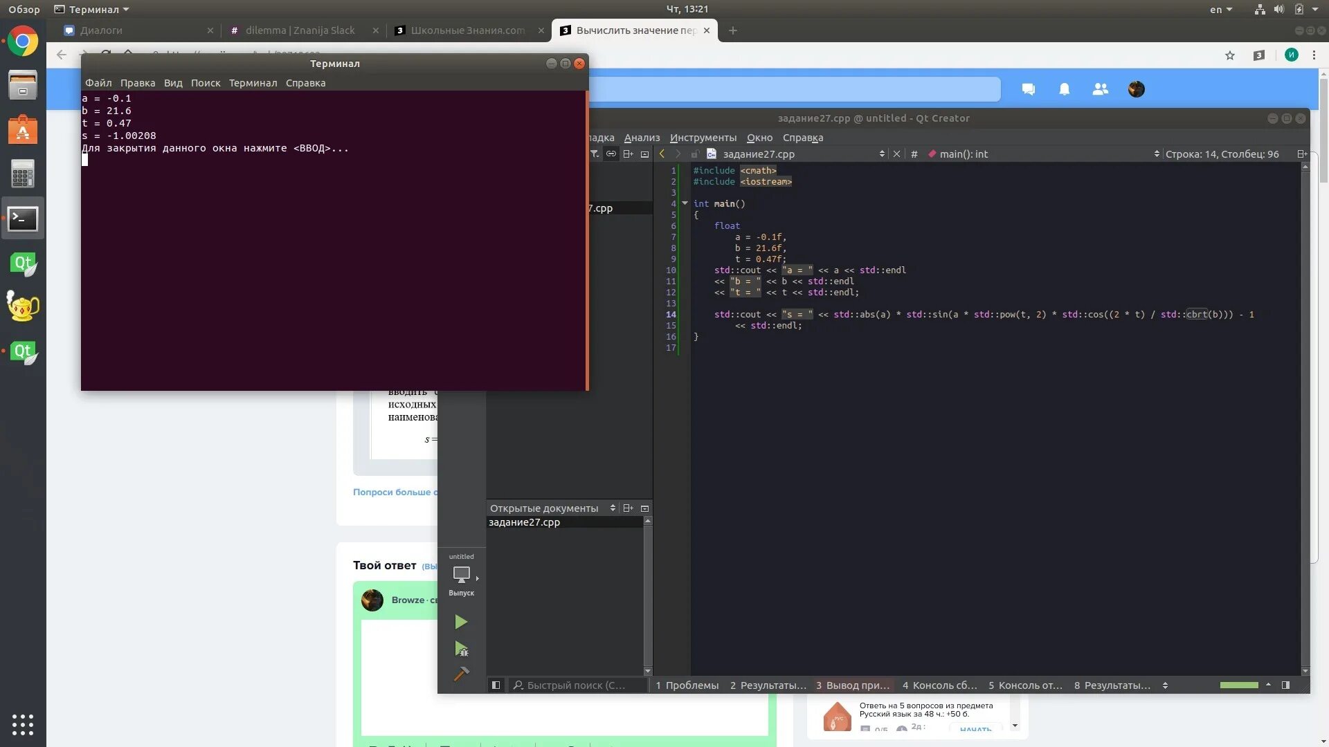Screen dimensions: 1329x747
Task: Click the filter tree icon in sidebar
Action: point(595,154)
